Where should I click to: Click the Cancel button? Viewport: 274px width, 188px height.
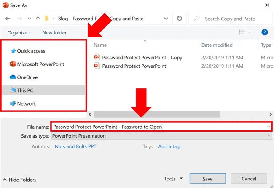tap(249, 179)
